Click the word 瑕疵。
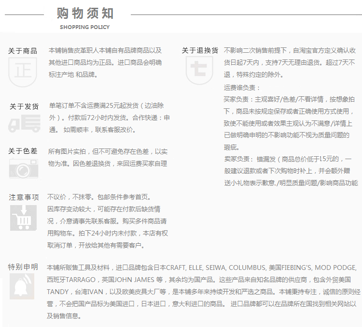The image size is (362, 327). [232, 147]
